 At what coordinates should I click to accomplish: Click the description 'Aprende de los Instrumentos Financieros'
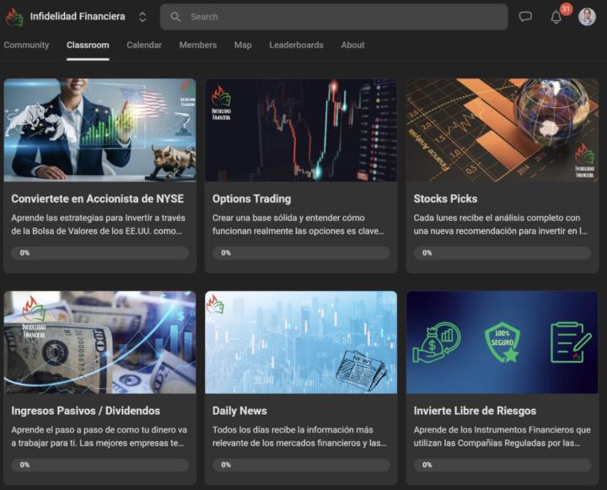point(502,436)
